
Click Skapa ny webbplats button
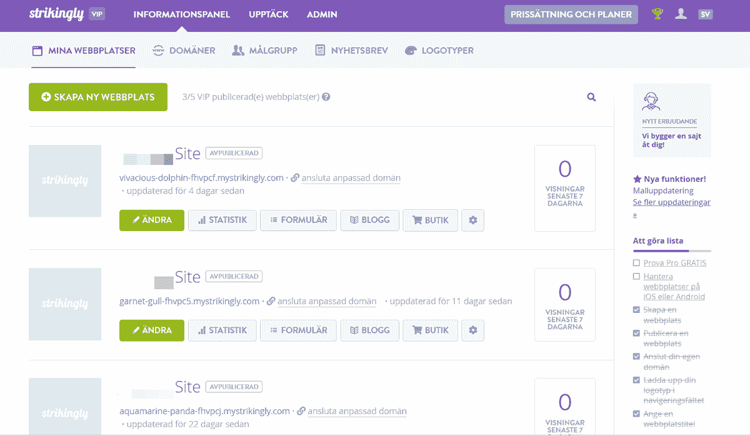click(98, 97)
